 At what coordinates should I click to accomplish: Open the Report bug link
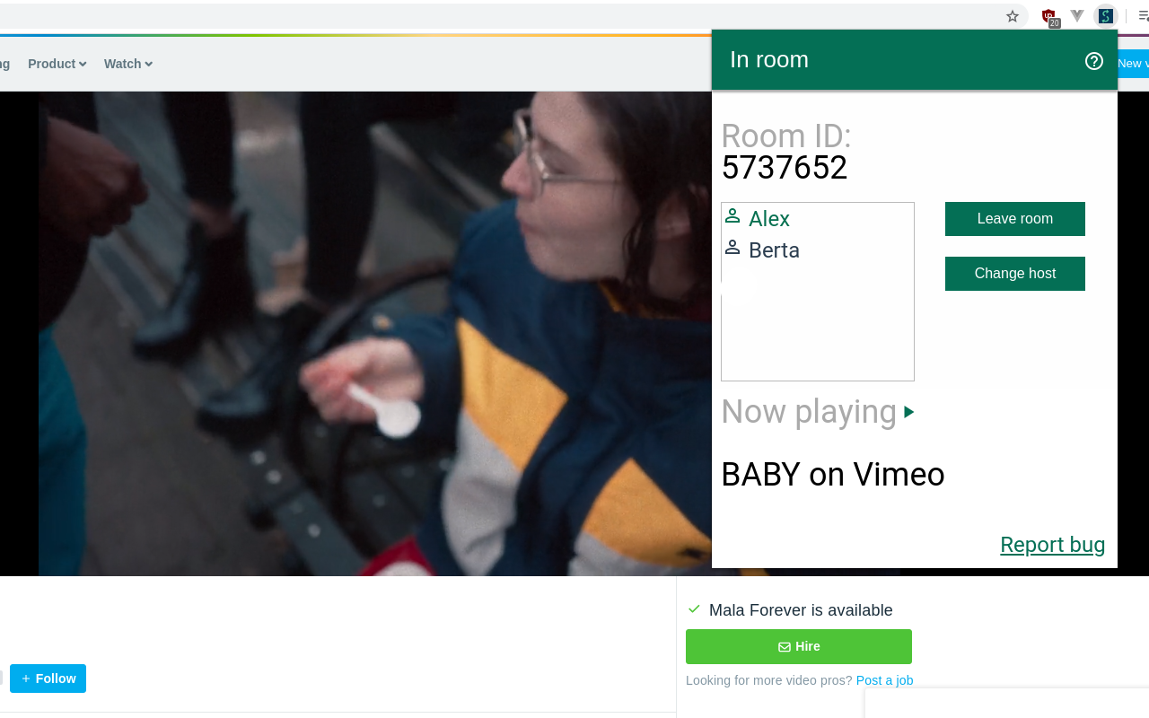(1052, 545)
